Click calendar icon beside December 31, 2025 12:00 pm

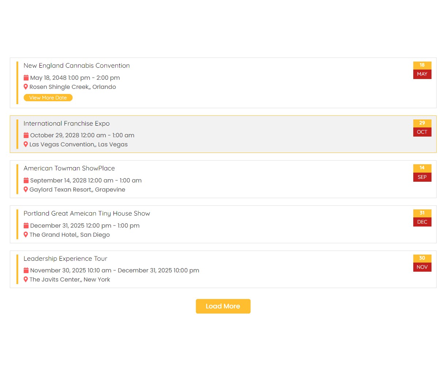coord(26,225)
